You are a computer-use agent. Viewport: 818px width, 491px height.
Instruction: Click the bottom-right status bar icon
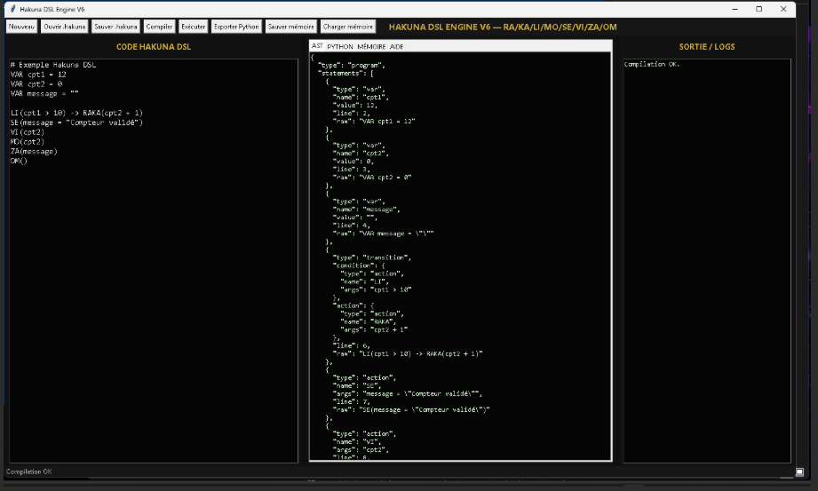(x=799, y=471)
